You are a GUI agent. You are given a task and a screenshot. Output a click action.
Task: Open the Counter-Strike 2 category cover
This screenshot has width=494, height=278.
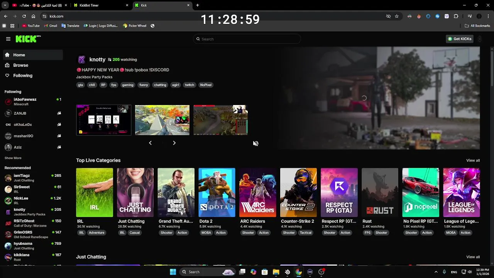(x=298, y=192)
